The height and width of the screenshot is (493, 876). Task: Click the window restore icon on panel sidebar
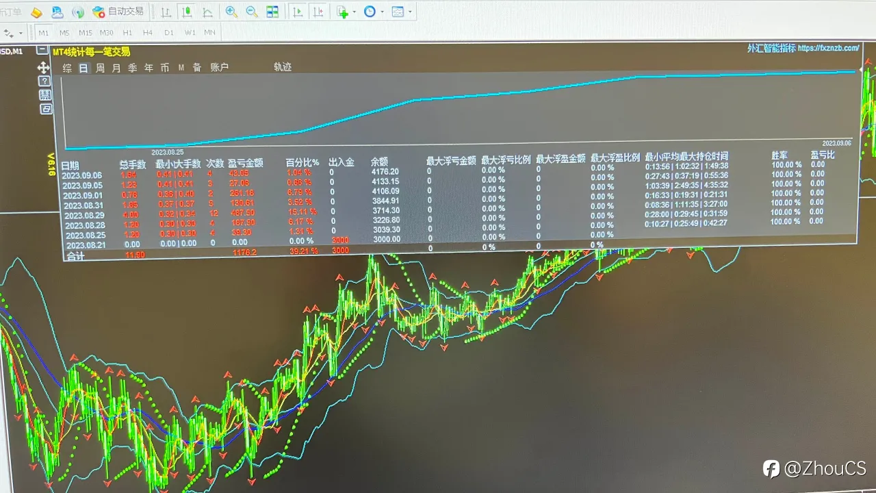[x=46, y=109]
